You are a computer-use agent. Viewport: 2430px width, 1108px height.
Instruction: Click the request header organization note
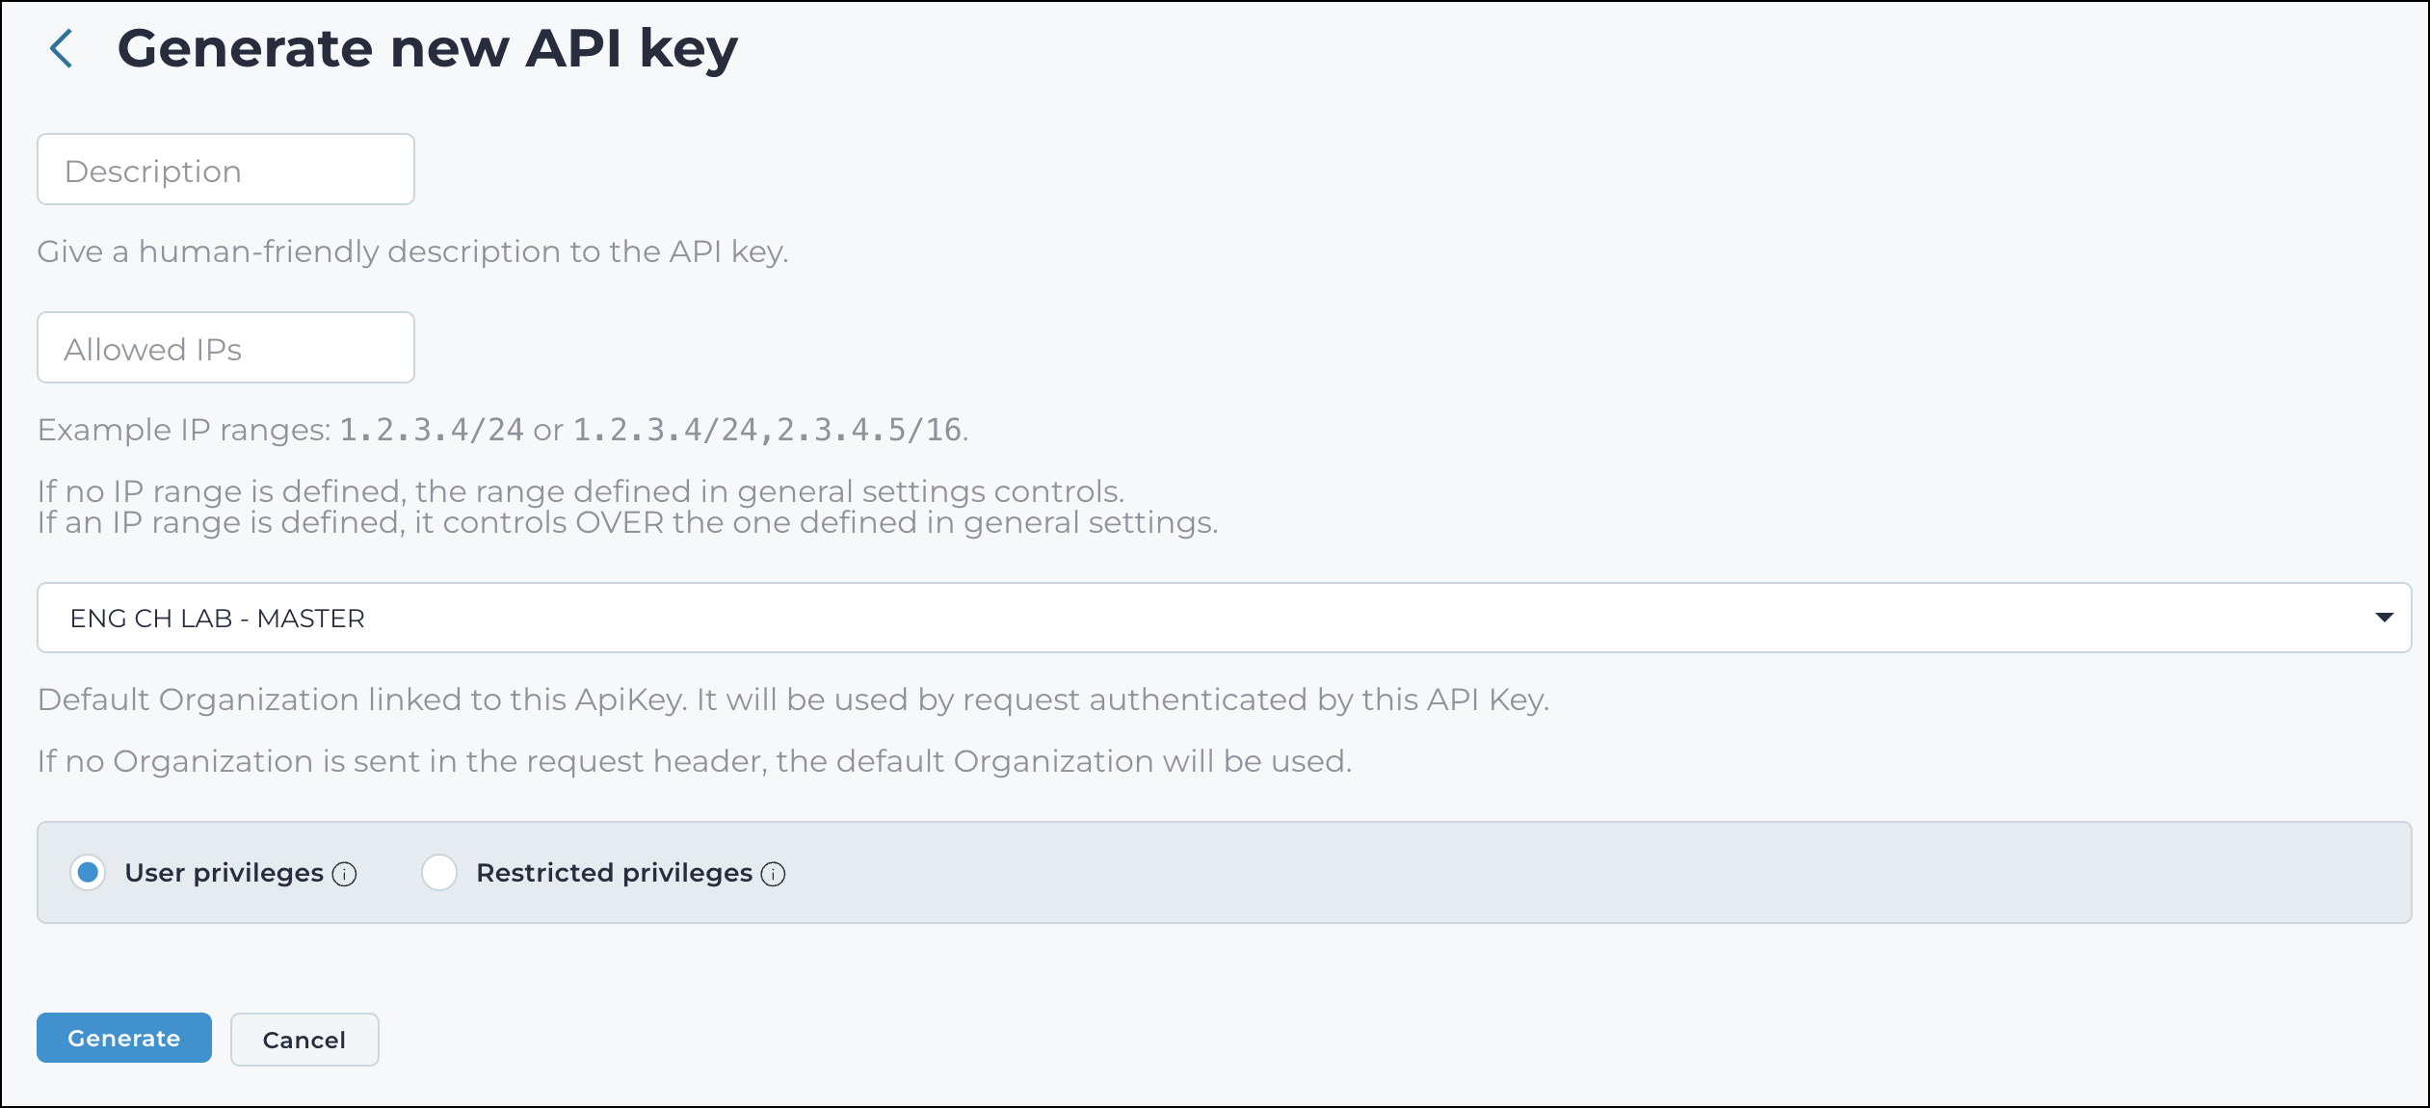tap(695, 761)
